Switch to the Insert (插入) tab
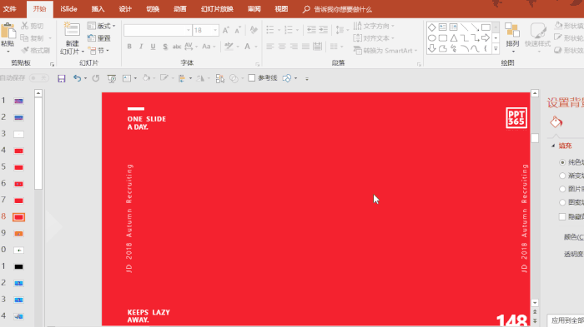 pos(98,9)
